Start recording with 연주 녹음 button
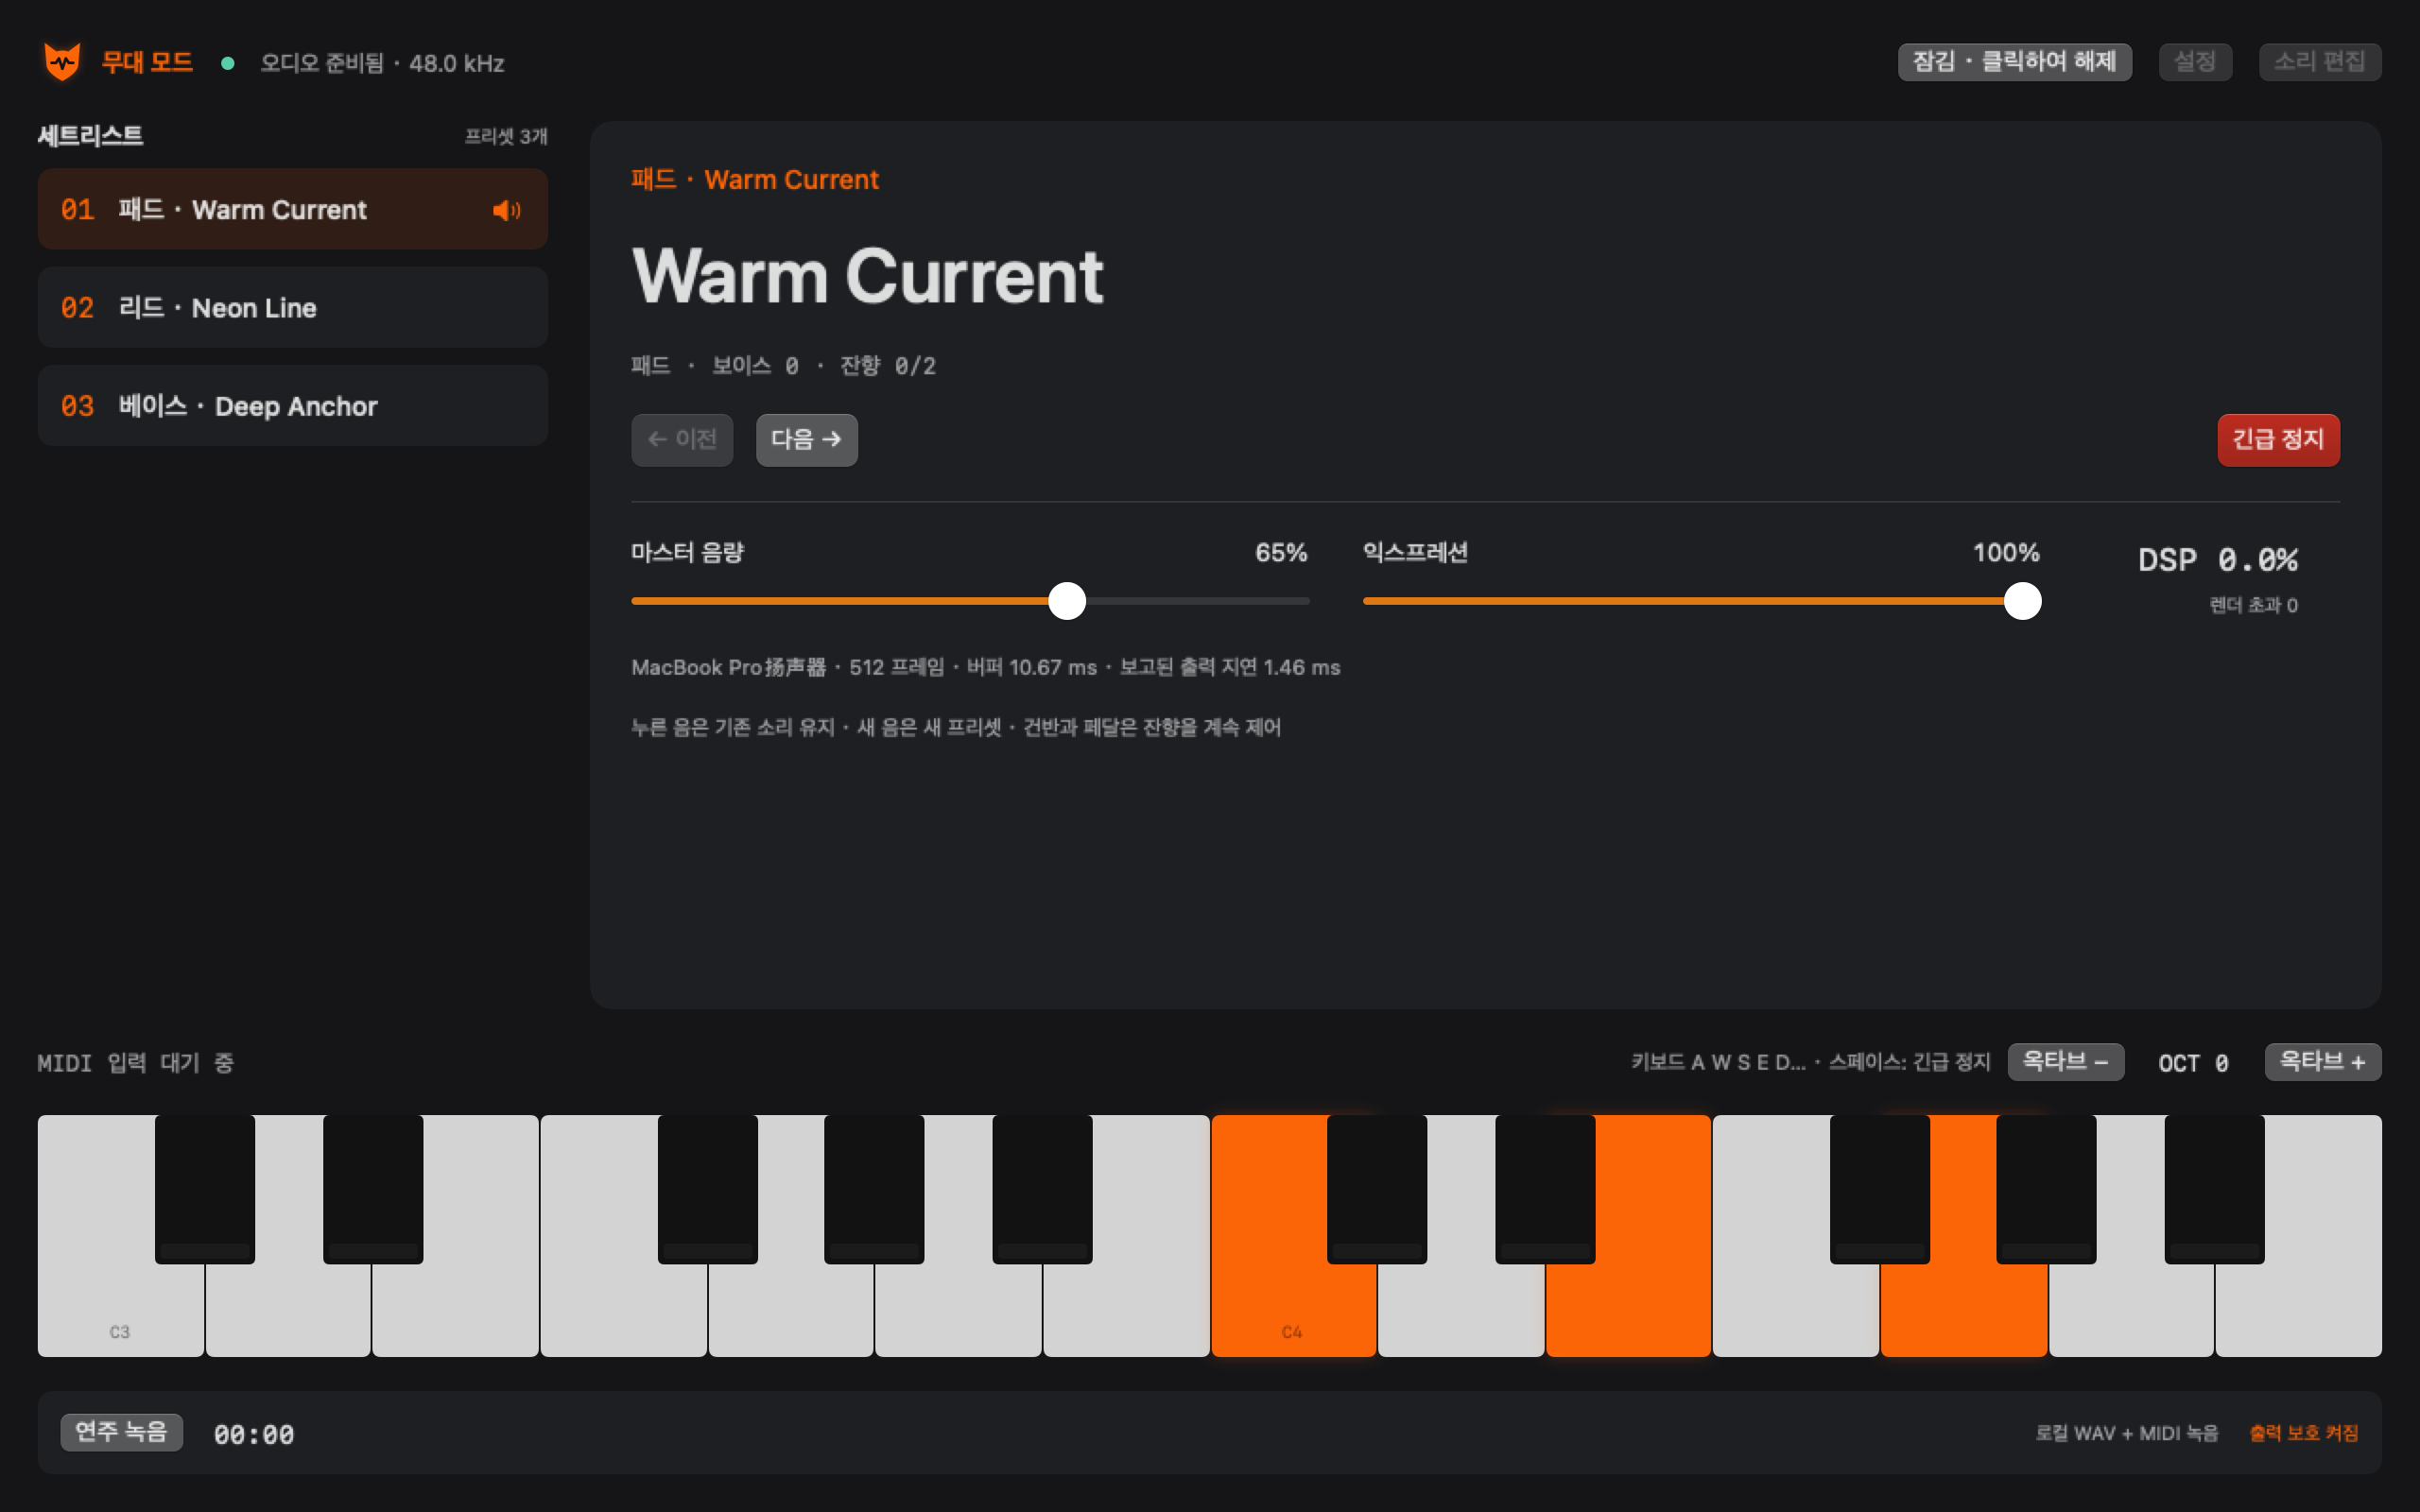This screenshot has width=2420, height=1512. pos(121,1432)
